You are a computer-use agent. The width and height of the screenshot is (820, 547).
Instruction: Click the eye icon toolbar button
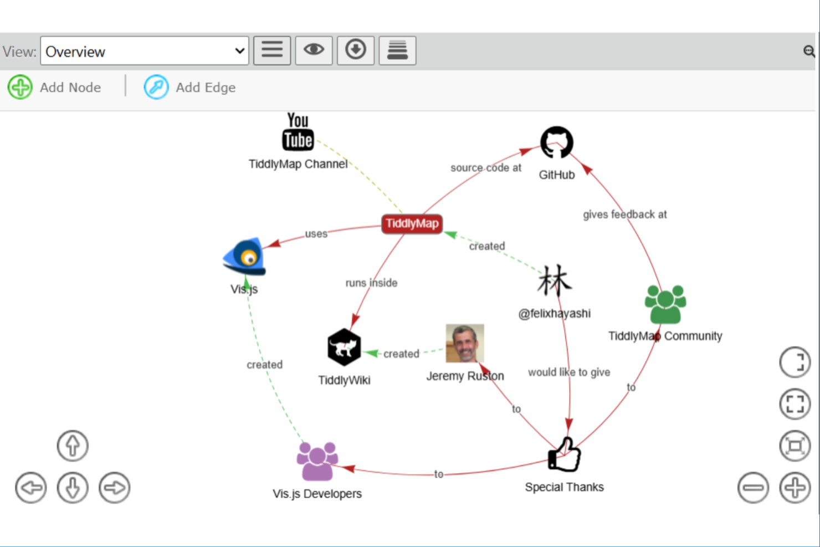point(314,51)
